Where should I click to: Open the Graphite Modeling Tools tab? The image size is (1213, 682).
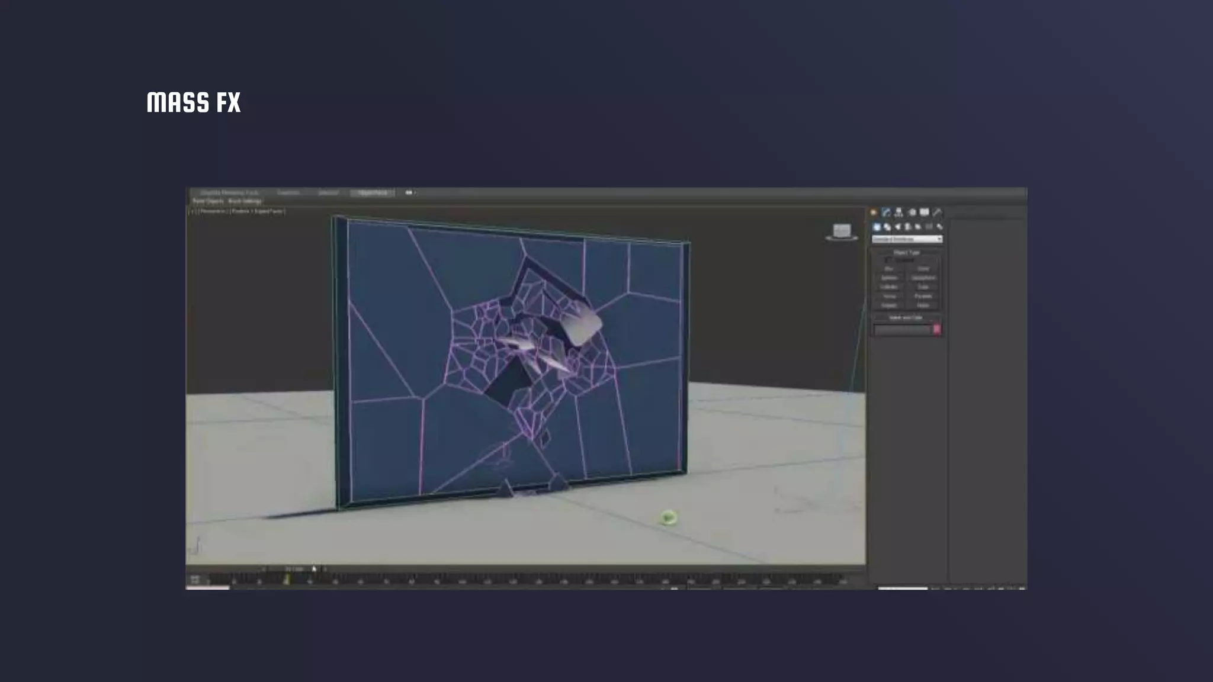[x=229, y=193]
